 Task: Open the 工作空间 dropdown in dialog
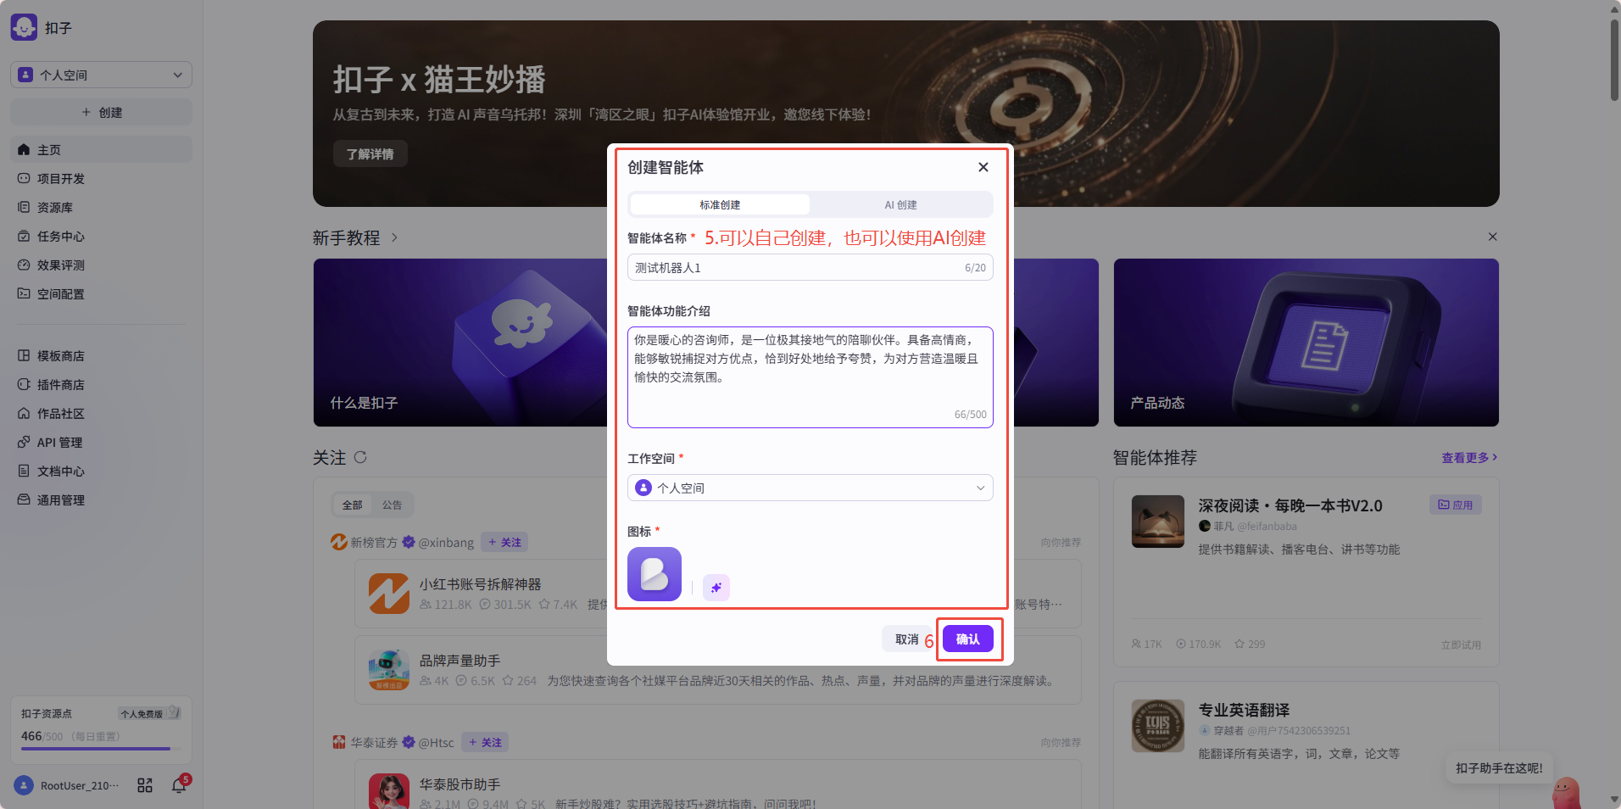click(810, 488)
